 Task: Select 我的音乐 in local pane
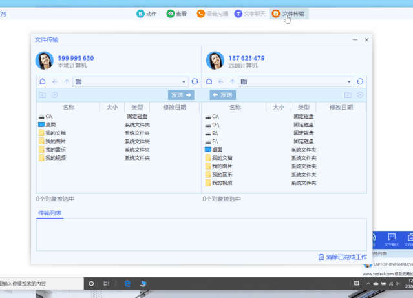(118, 150)
